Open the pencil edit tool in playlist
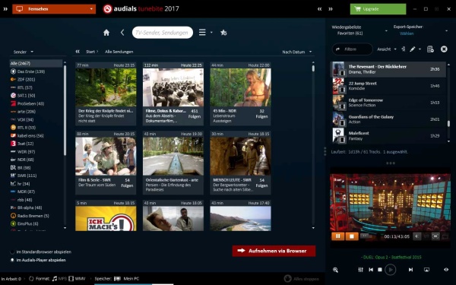 click(x=413, y=49)
